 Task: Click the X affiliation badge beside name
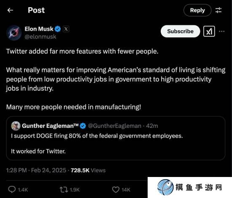coord(66,29)
